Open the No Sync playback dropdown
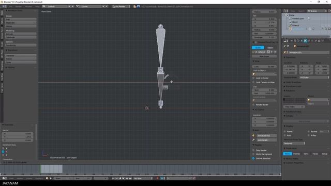The image size is (331, 186). [143, 178]
